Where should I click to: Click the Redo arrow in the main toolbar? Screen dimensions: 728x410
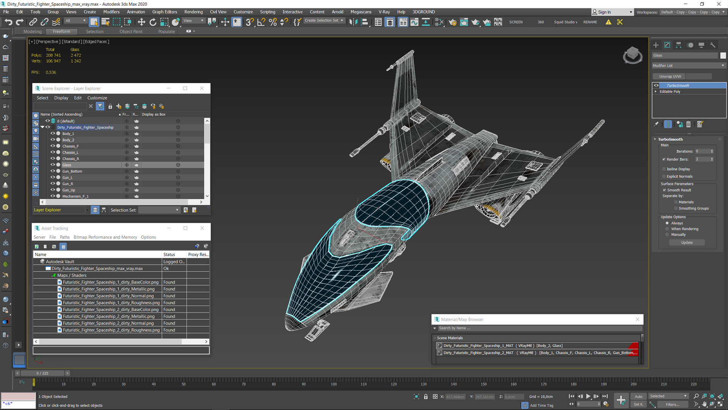point(20,22)
